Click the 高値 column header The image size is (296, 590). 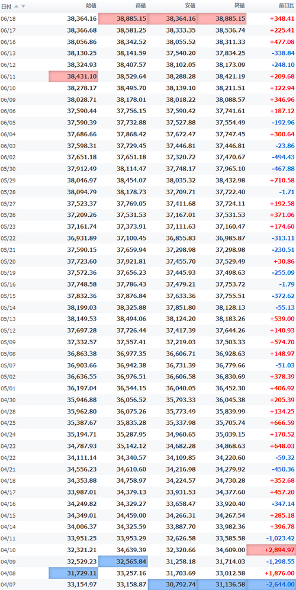point(141,6)
